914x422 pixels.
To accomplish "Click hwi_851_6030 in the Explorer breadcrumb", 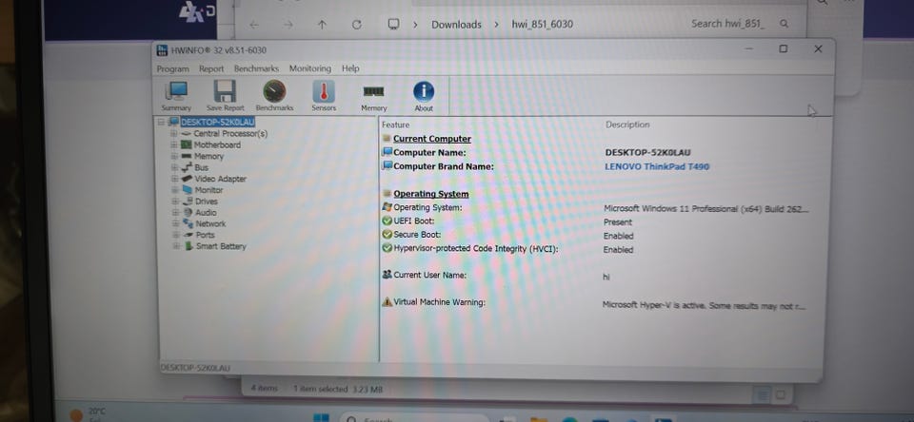I will tap(542, 25).
